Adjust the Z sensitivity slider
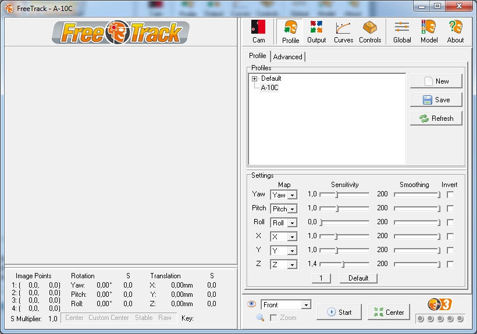Viewport: 477px width, 334px height. tap(344, 264)
